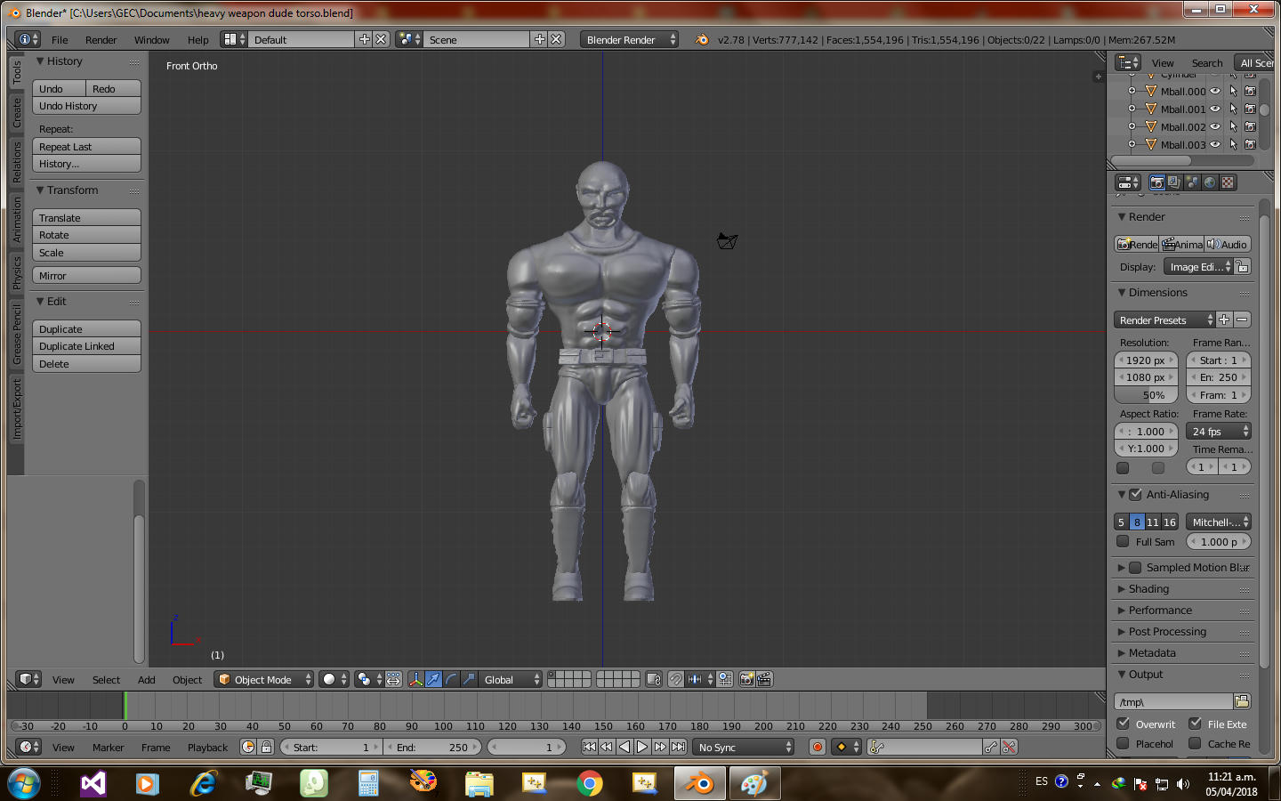
Task: Open the Window menu
Action: point(151,39)
